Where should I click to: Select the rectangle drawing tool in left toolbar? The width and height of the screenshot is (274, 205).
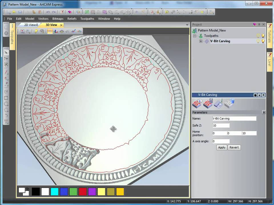(6, 98)
